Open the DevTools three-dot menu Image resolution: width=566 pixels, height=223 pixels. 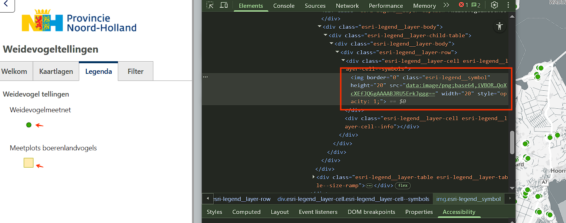[x=508, y=5]
